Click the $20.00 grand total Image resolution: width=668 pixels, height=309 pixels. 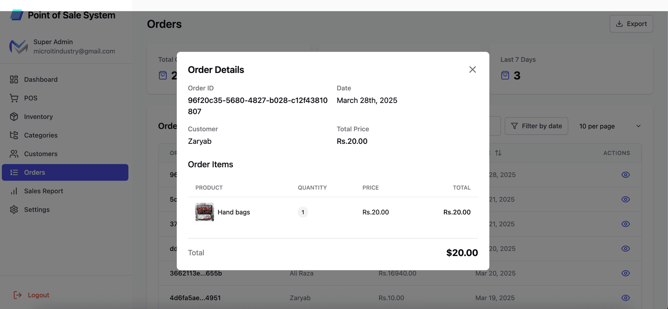pyautogui.click(x=462, y=253)
